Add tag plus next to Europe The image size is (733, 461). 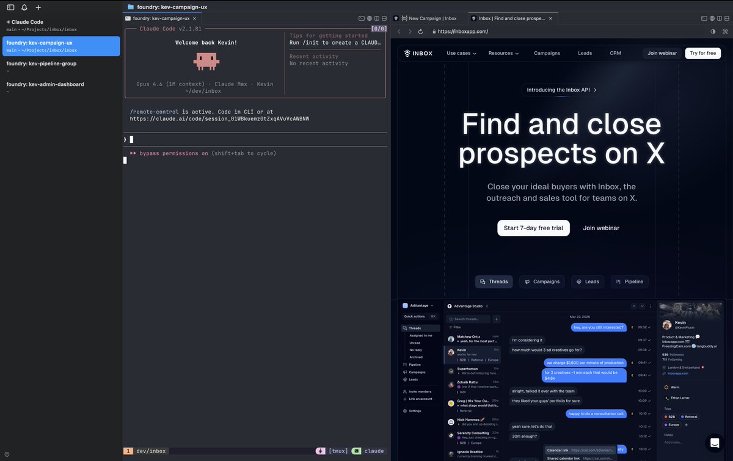686,424
